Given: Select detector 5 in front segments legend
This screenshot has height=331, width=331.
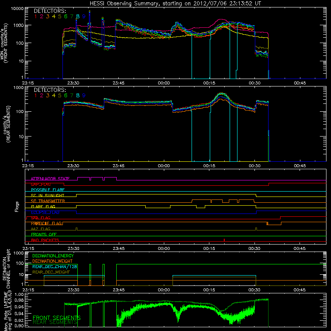Looking at the screenshot, I should point(60,17).
